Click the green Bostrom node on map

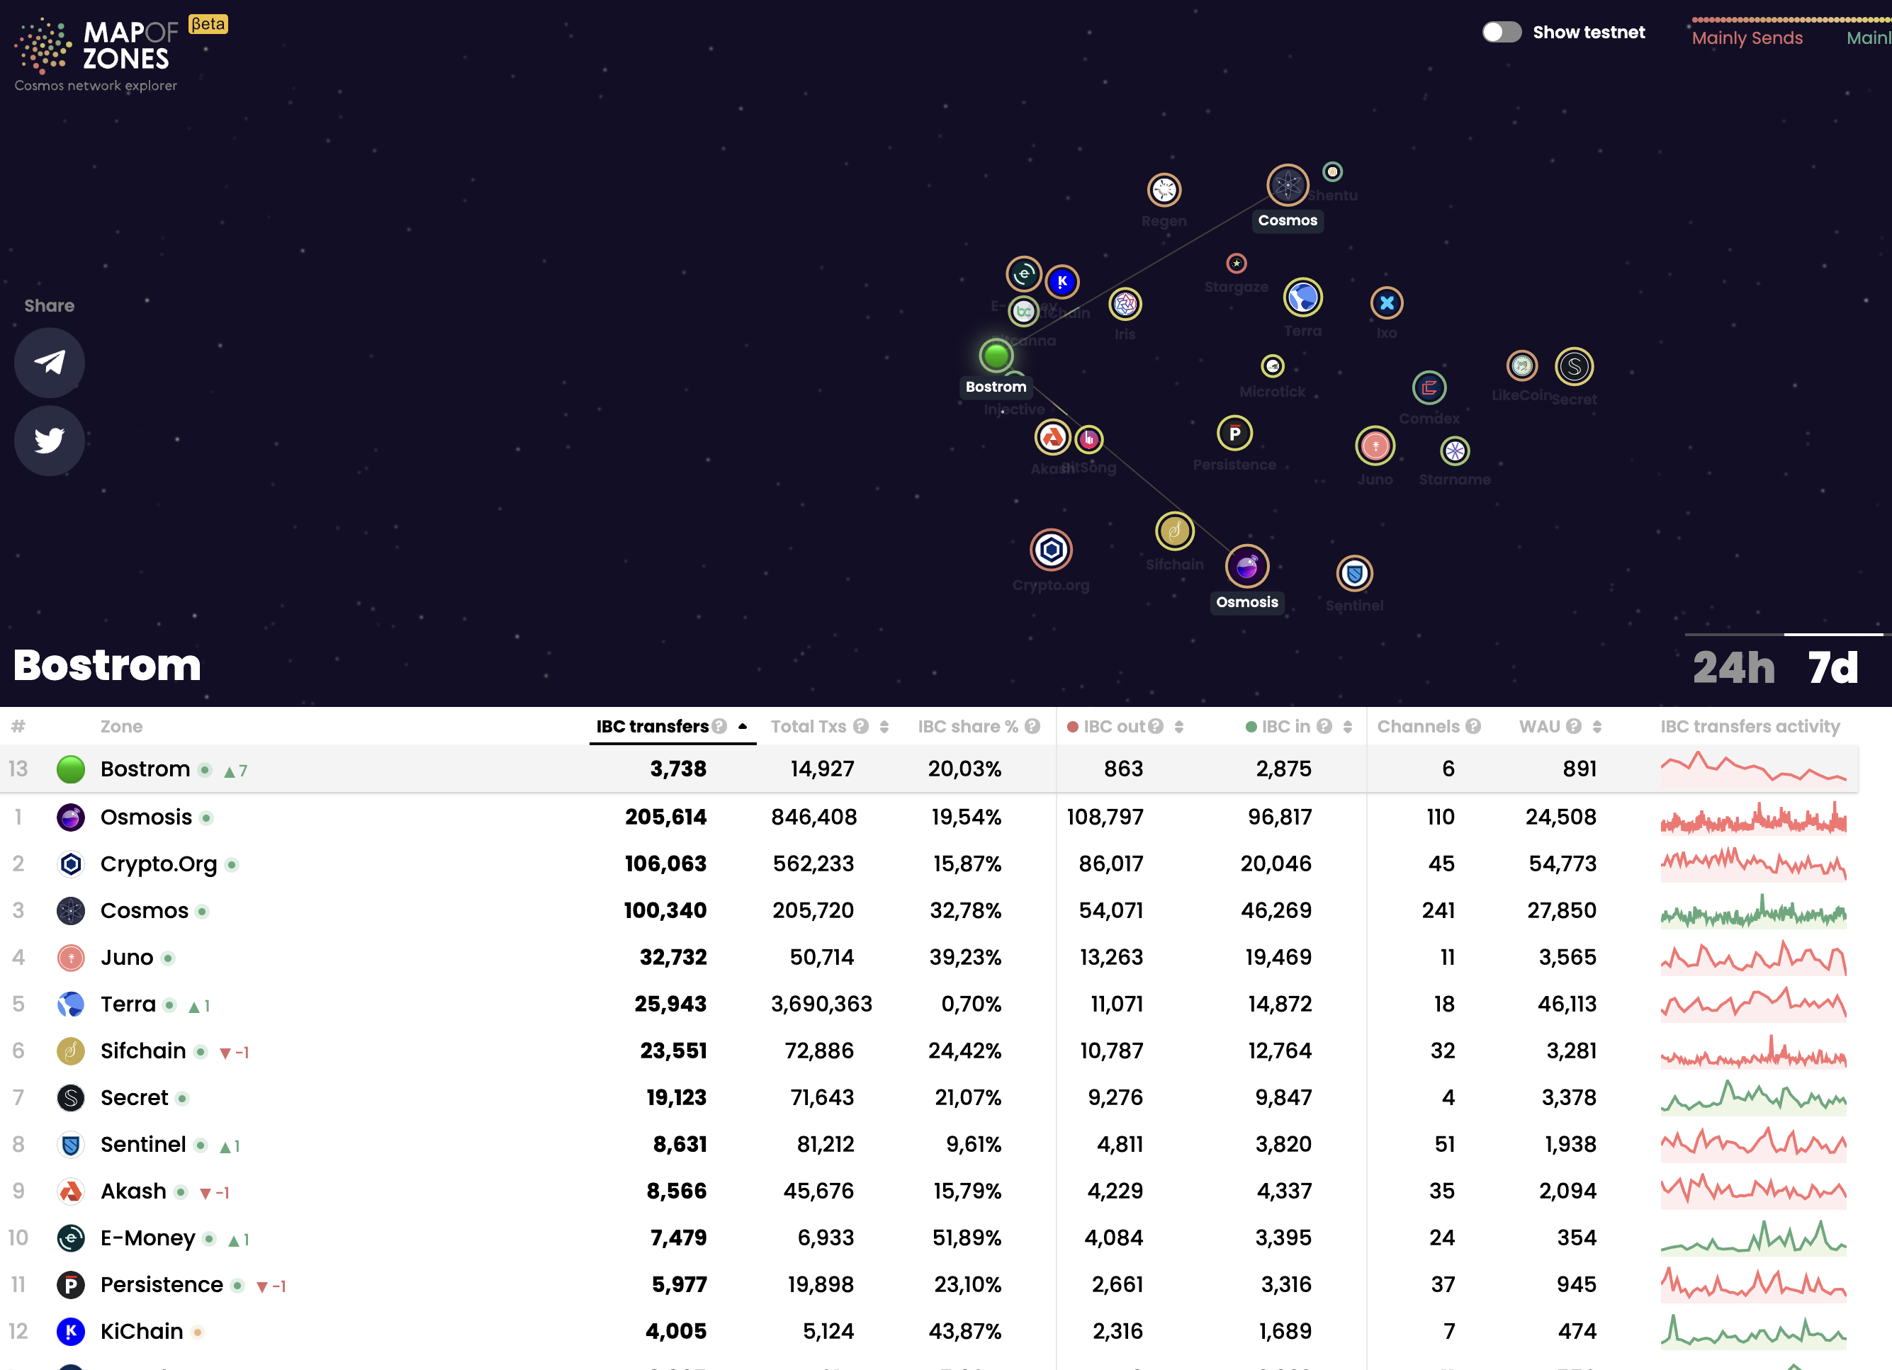pos(995,356)
